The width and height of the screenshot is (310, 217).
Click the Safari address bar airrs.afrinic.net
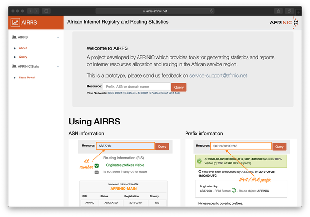click(155, 11)
